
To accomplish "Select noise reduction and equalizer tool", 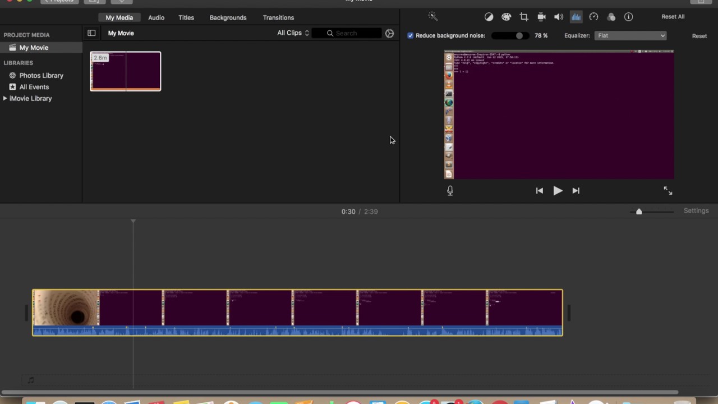I will pyautogui.click(x=576, y=17).
